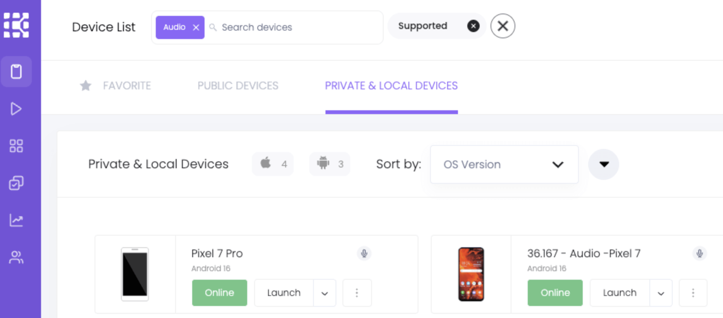Screen dimensions: 723x318
Task: Click the apps grid icon in sidebar
Action: [16, 146]
